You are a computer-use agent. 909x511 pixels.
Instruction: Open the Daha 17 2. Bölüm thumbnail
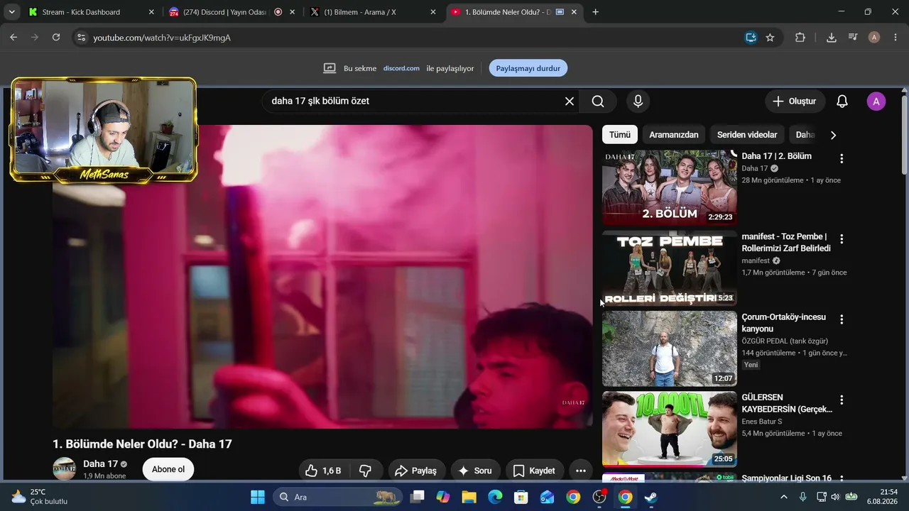pos(670,187)
